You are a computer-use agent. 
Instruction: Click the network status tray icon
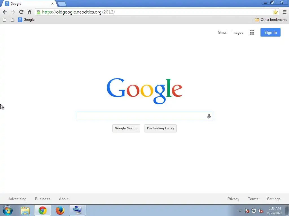(x=254, y=211)
